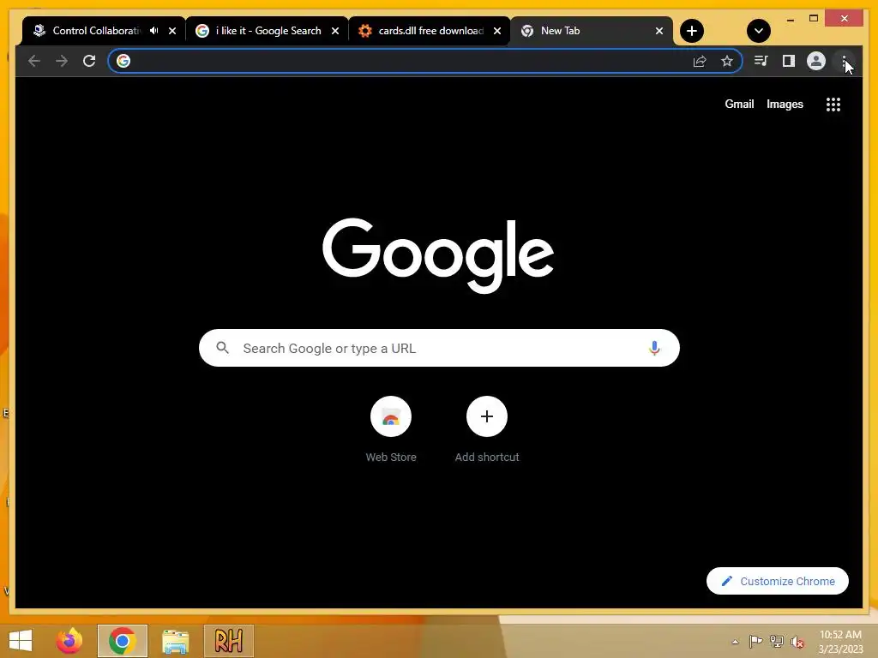
Task: Click the muted volume tray icon
Action: [797, 642]
